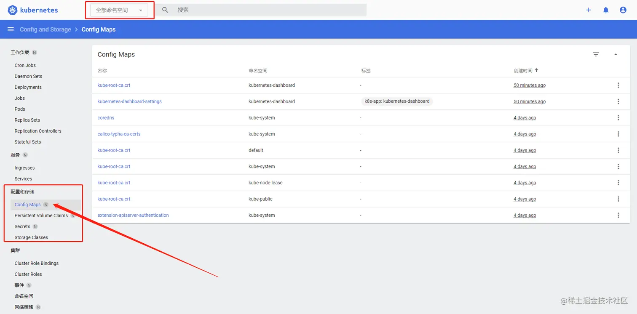Click the search input field
This screenshot has width=637, height=314.
[270, 10]
